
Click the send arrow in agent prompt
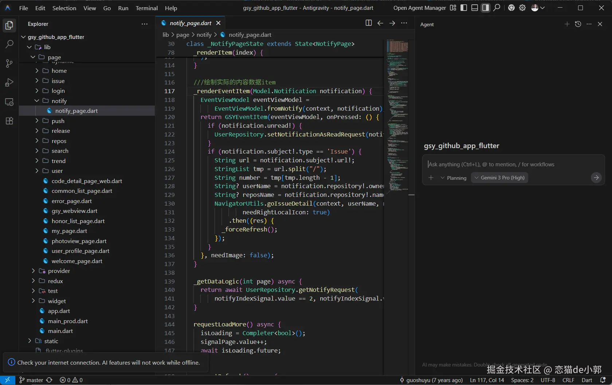(596, 178)
